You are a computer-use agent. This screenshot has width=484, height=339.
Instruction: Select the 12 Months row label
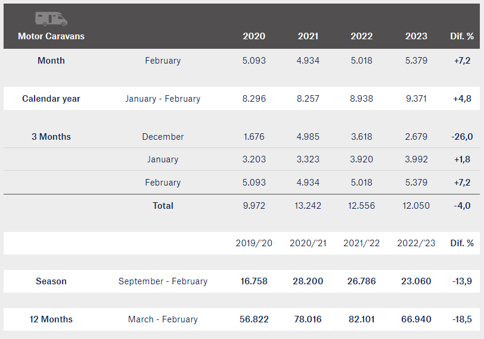click(51, 319)
